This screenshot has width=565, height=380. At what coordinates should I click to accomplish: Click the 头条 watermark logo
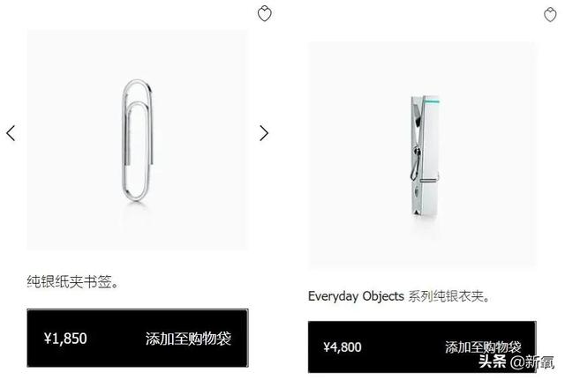pos(493,361)
